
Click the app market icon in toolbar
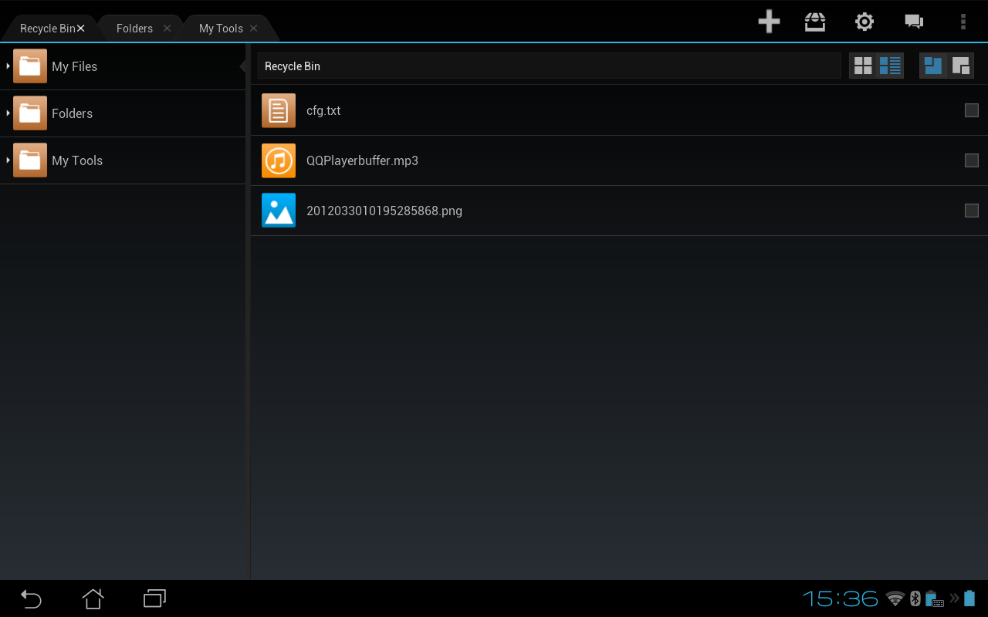814,22
